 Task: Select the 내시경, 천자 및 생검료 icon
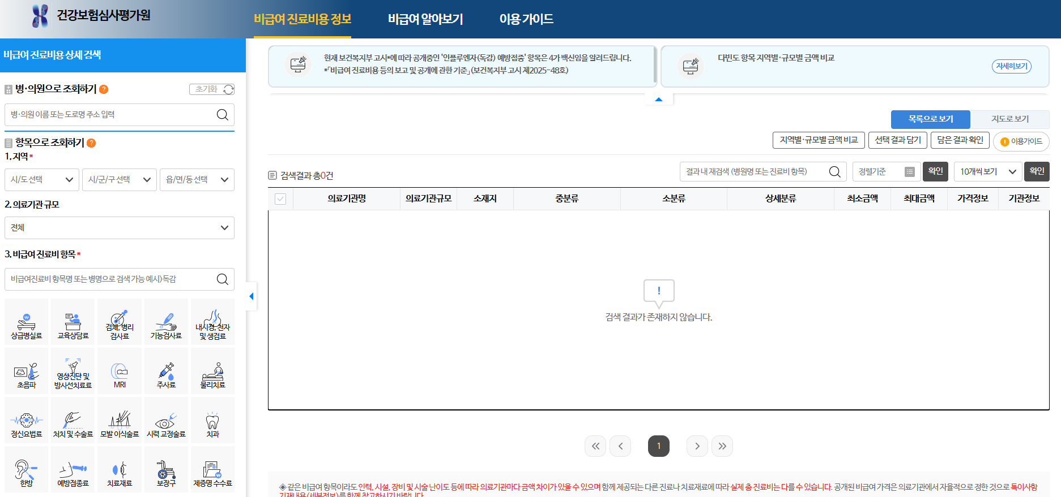tap(212, 322)
